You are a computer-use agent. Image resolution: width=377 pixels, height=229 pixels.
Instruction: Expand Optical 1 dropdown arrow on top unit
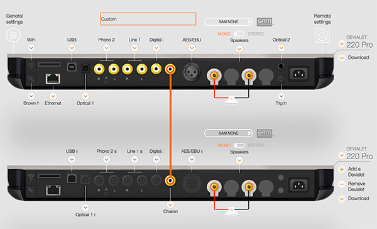tap(85, 96)
